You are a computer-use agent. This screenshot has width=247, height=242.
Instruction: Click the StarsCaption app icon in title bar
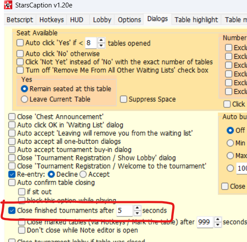[8, 5]
